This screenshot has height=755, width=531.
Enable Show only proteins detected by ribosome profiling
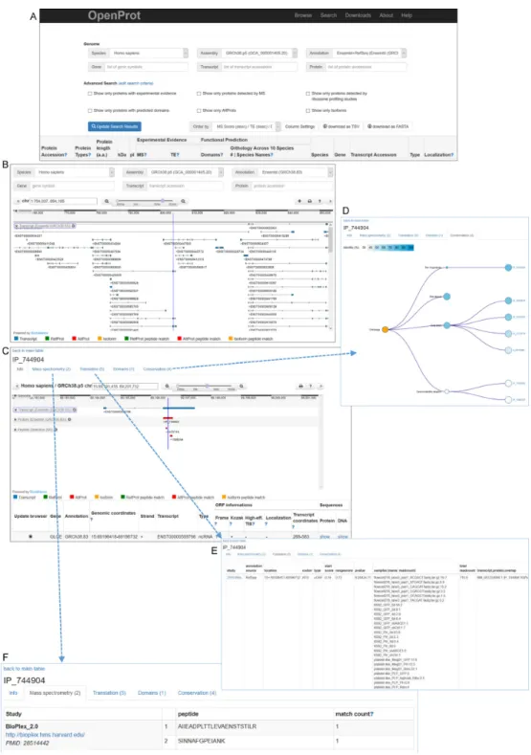[x=308, y=94]
